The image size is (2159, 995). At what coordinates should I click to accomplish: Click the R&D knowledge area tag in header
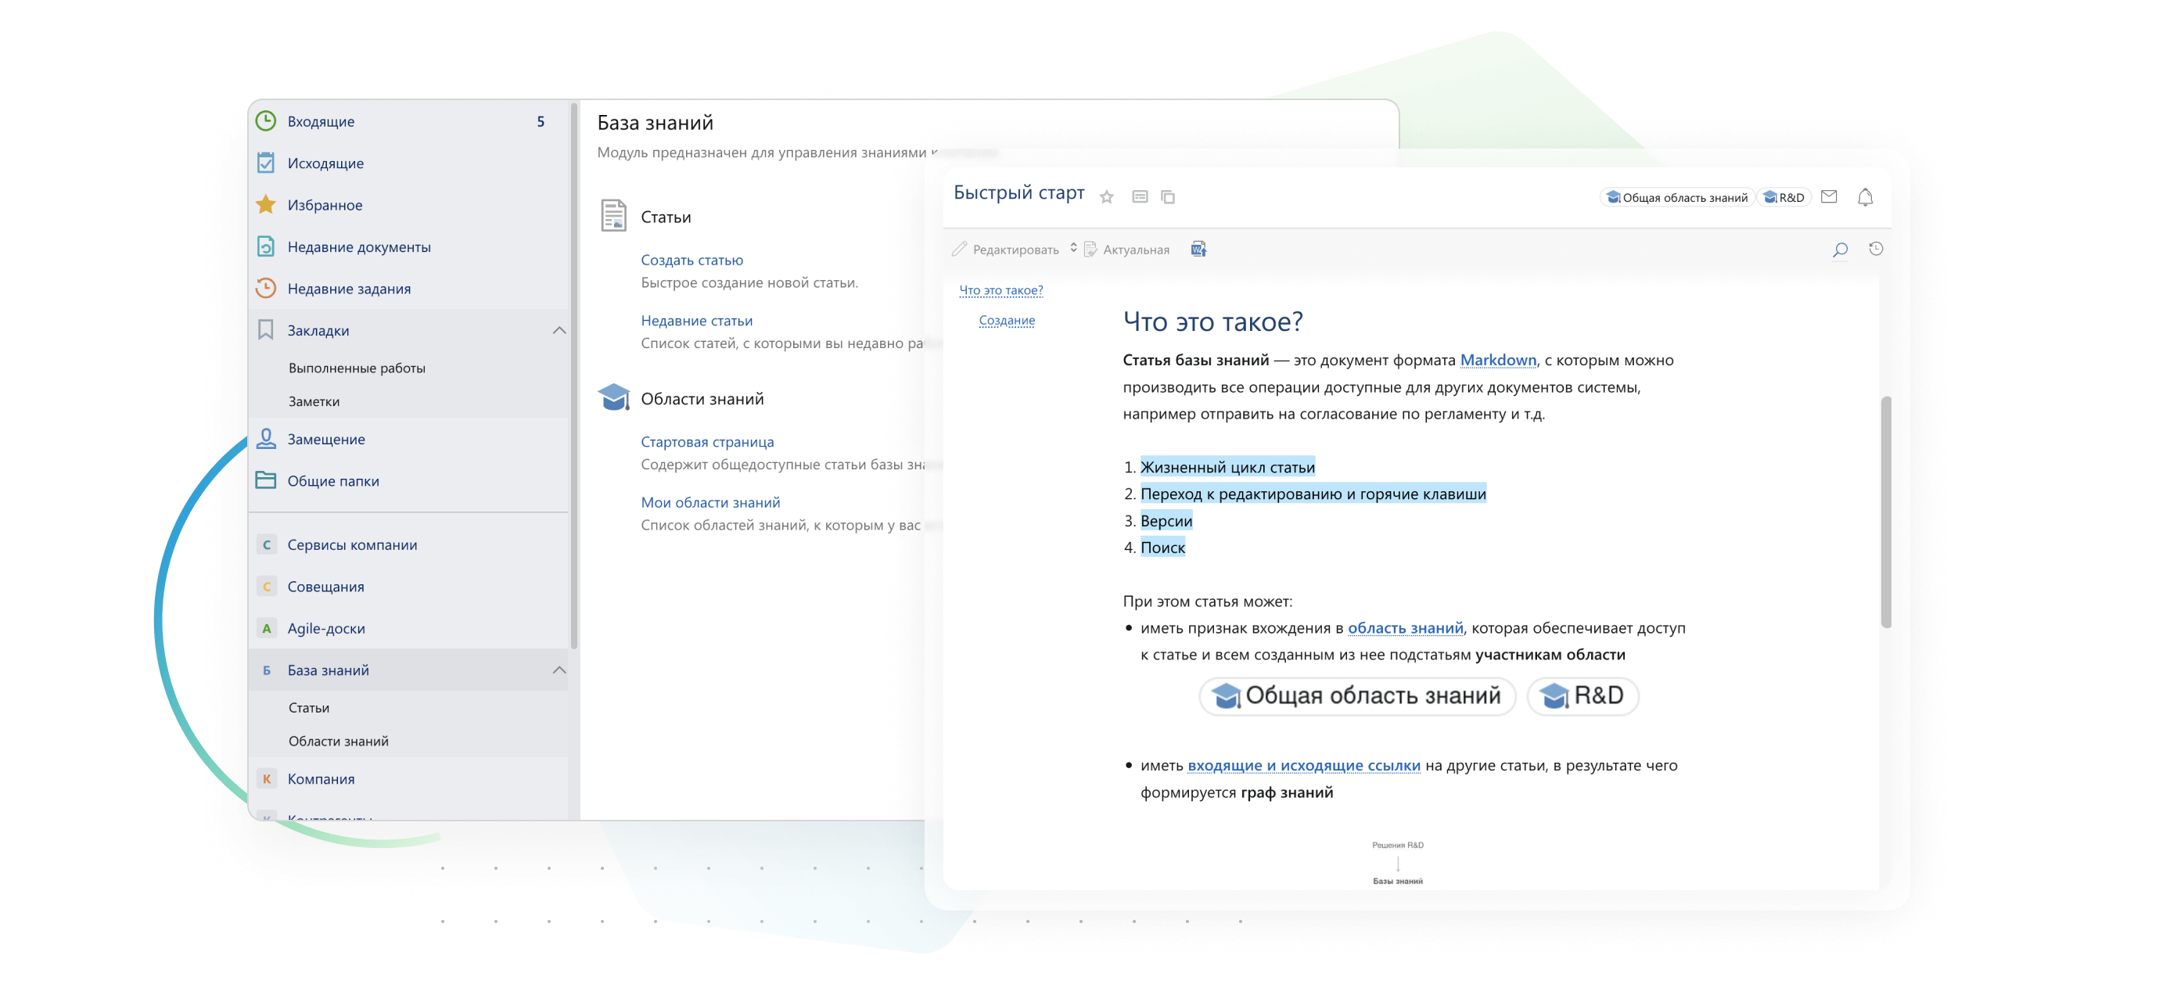pyautogui.click(x=1784, y=198)
